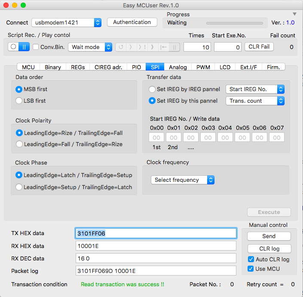Switch to the PWM tab

click(203, 67)
